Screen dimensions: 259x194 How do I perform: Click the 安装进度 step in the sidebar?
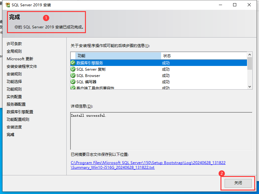(14, 127)
